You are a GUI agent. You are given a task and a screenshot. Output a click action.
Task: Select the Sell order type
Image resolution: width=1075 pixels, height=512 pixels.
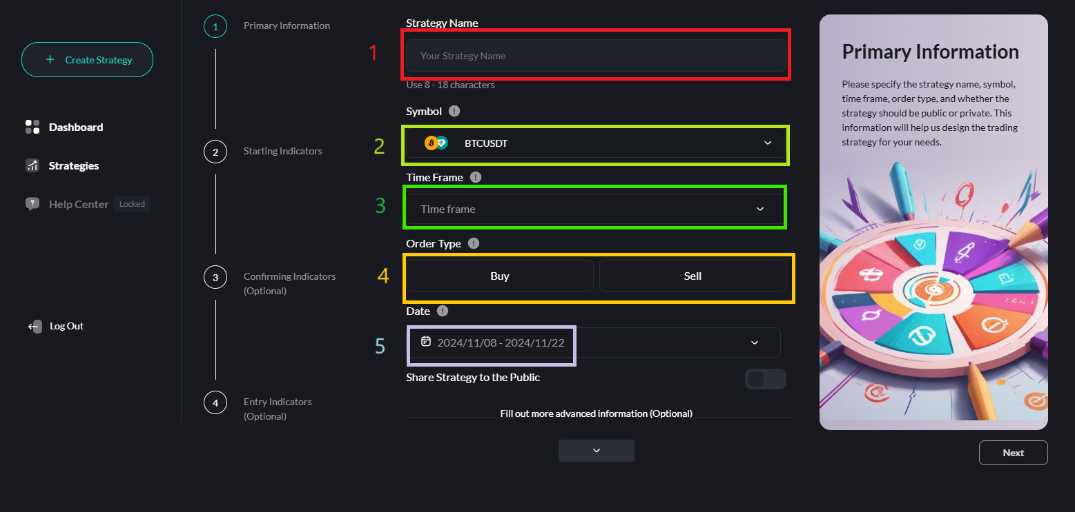point(692,276)
